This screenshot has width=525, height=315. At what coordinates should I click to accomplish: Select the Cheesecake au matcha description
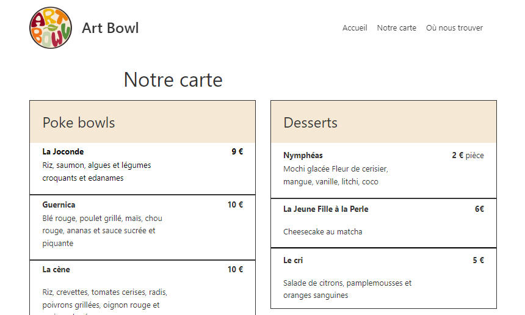point(323,231)
